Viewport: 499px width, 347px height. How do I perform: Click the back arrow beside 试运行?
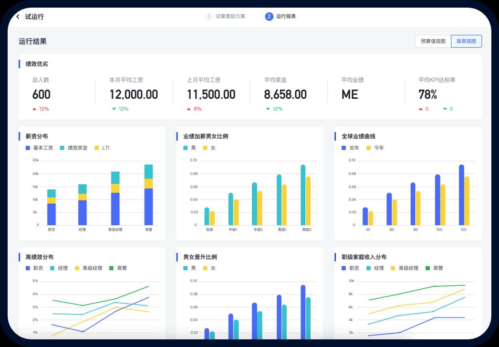click(18, 17)
